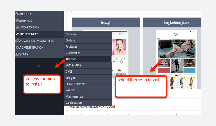Click the image icon beside Live from PrestaShop Addons
This screenshot has width=216, height=126.
[70, 107]
